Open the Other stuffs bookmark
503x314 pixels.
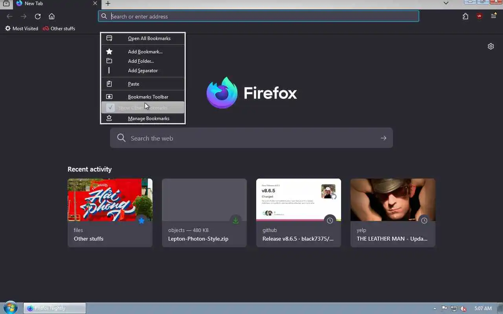[59, 28]
